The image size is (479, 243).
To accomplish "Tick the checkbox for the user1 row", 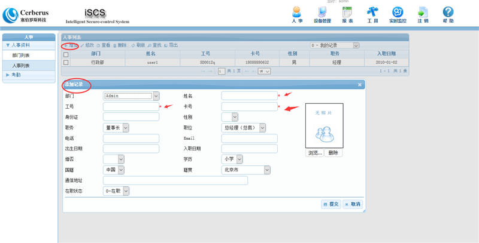I will click(x=66, y=62).
